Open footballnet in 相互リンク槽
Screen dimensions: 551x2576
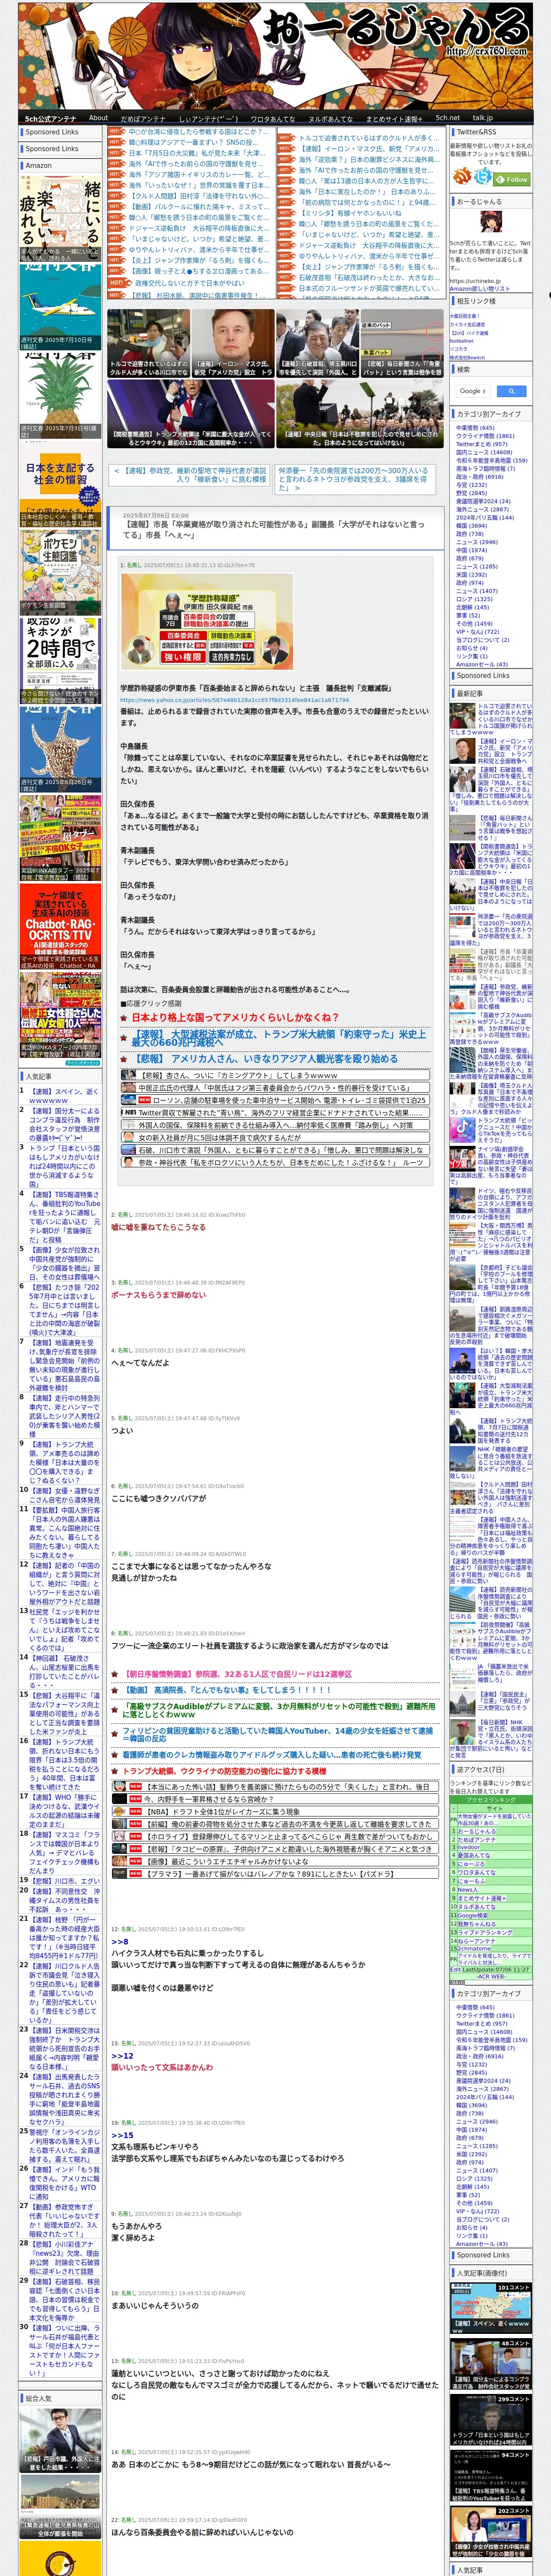pos(462,340)
